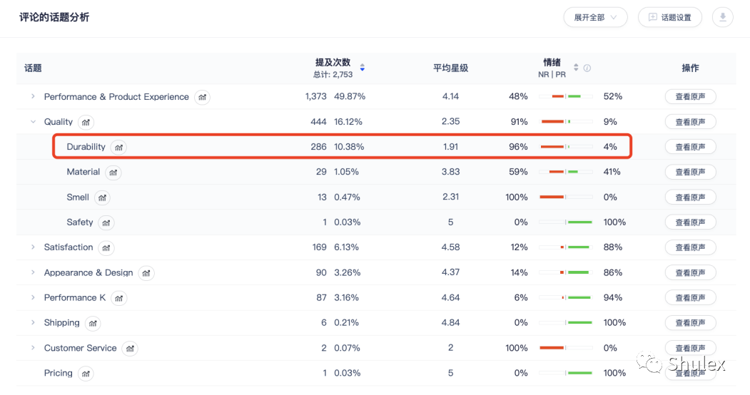Click 查看原声 for Performance & Product Experience
750x395 pixels.
point(690,96)
